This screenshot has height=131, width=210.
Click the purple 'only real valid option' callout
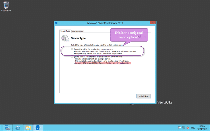click(129, 35)
